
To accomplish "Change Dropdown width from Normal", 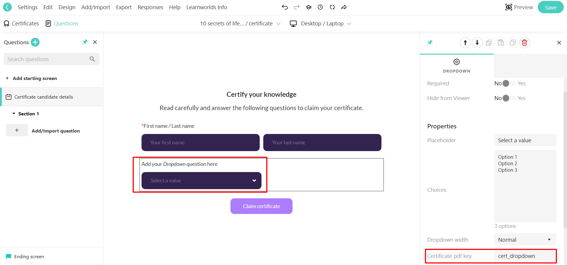I will [525, 240].
